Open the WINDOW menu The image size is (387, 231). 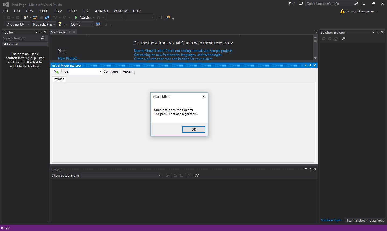(x=121, y=11)
